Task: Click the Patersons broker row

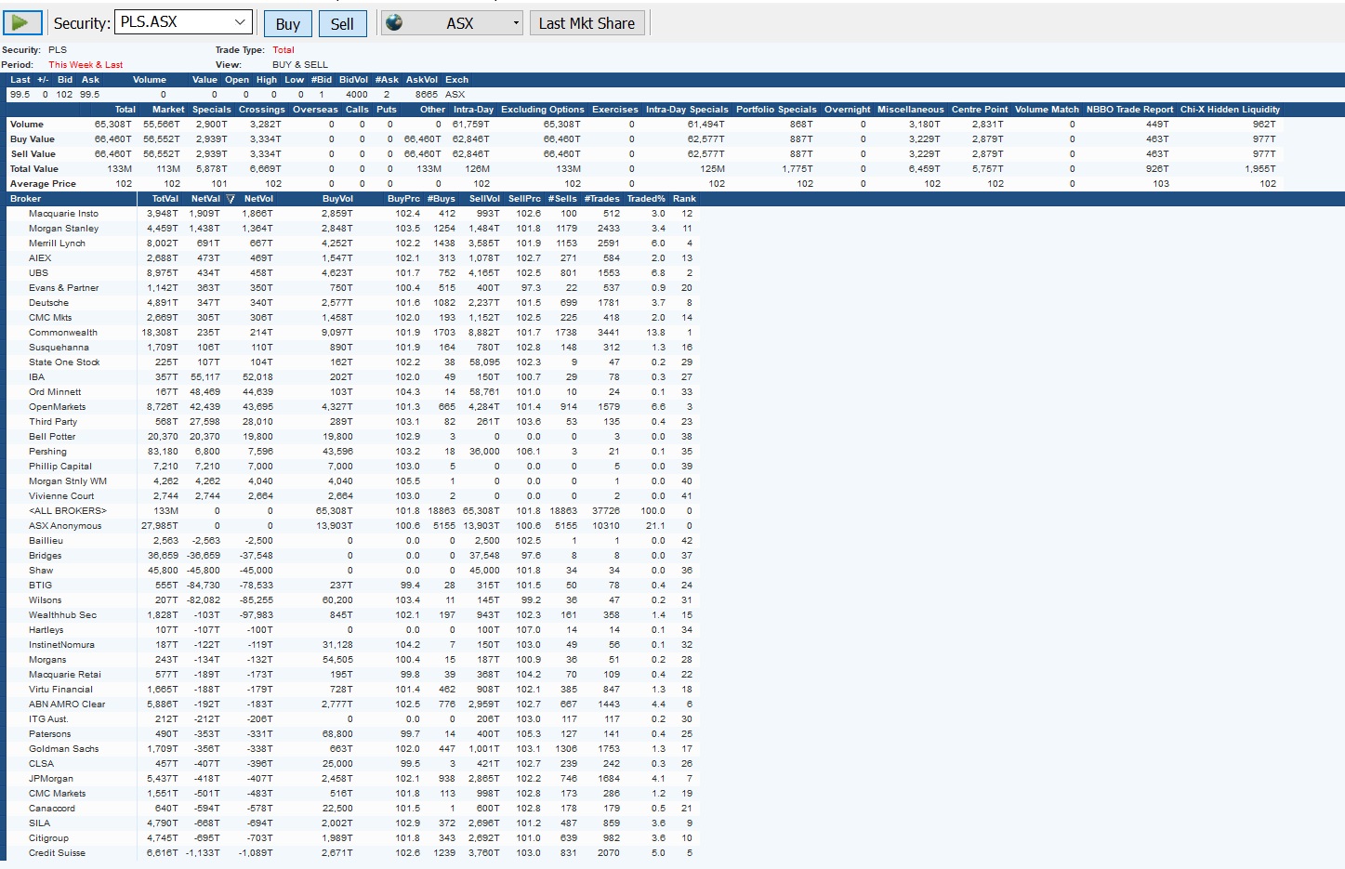Action: 353,734
